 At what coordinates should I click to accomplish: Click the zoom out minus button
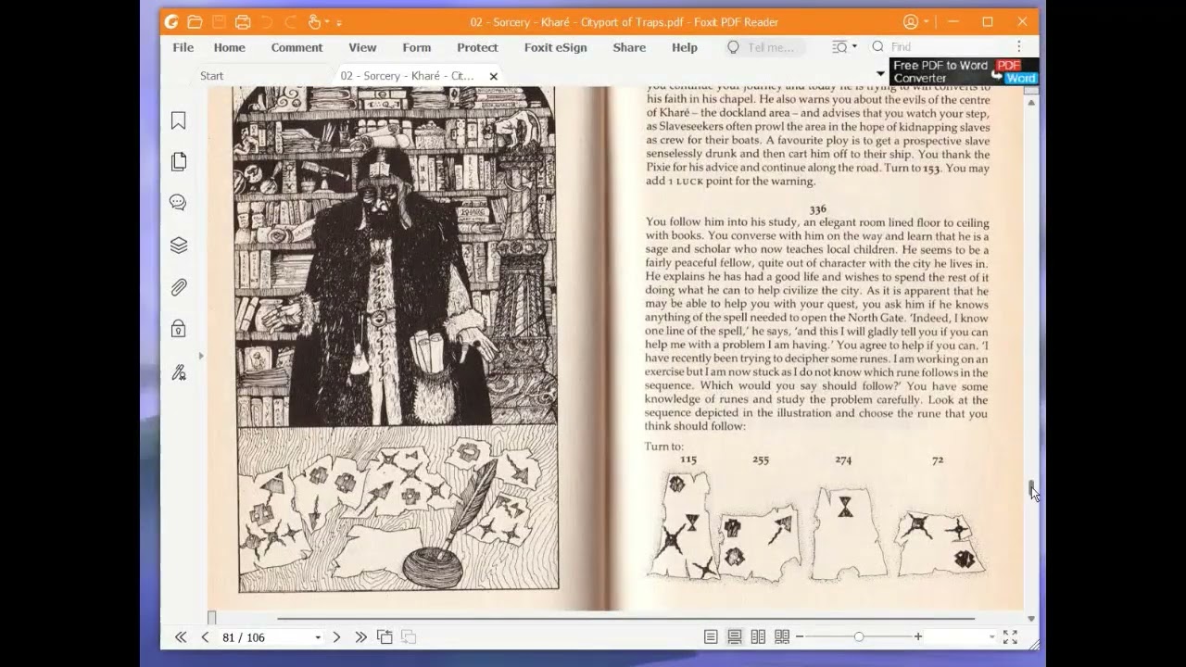point(800,636)
